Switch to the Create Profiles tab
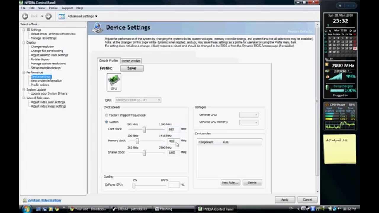379x213 pixels. (109, 60)
